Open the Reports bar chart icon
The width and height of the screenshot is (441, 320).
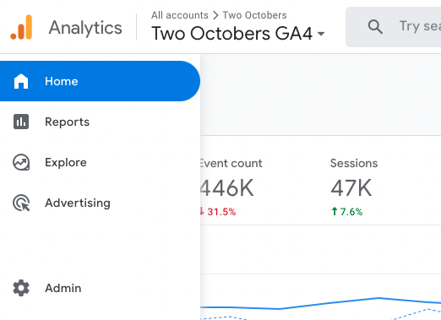pyautogui.click(x=21, y=122)
